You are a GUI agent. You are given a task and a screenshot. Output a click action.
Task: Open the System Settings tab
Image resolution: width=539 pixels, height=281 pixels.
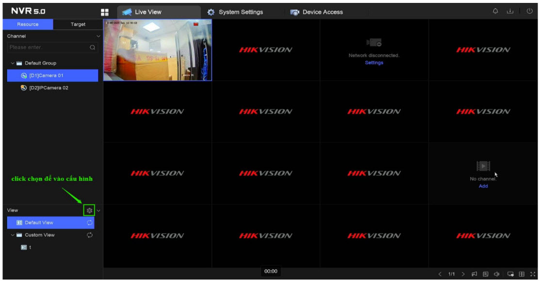[235, 12]
